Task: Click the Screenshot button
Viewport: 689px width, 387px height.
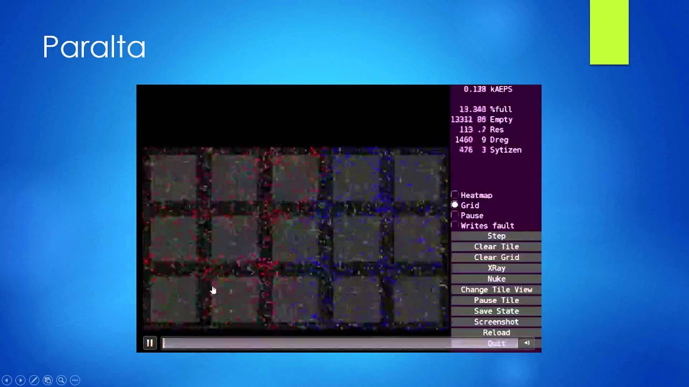Action: [496, 322]
